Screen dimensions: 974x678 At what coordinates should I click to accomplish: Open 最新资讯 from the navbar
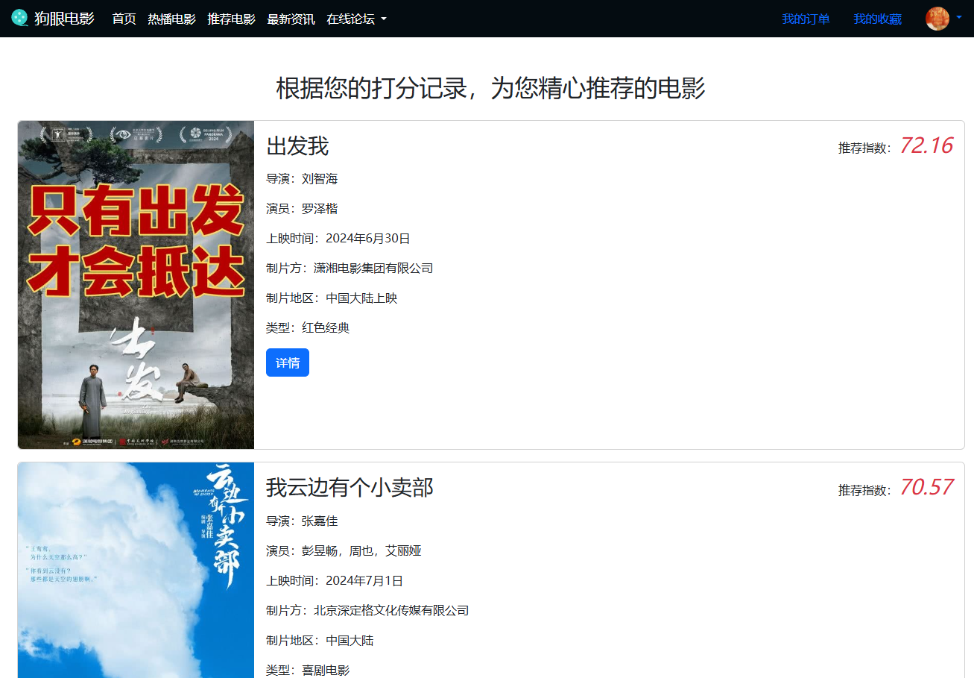click(x=291, y=19)
